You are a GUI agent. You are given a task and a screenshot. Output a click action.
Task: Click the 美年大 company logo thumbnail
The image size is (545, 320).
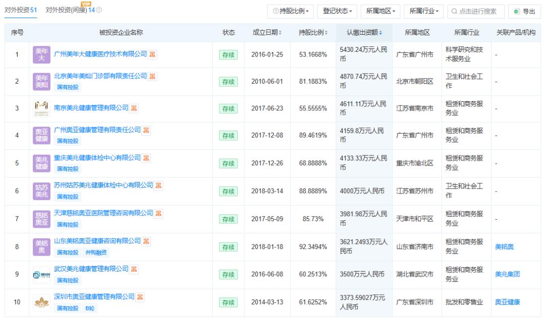42,54
